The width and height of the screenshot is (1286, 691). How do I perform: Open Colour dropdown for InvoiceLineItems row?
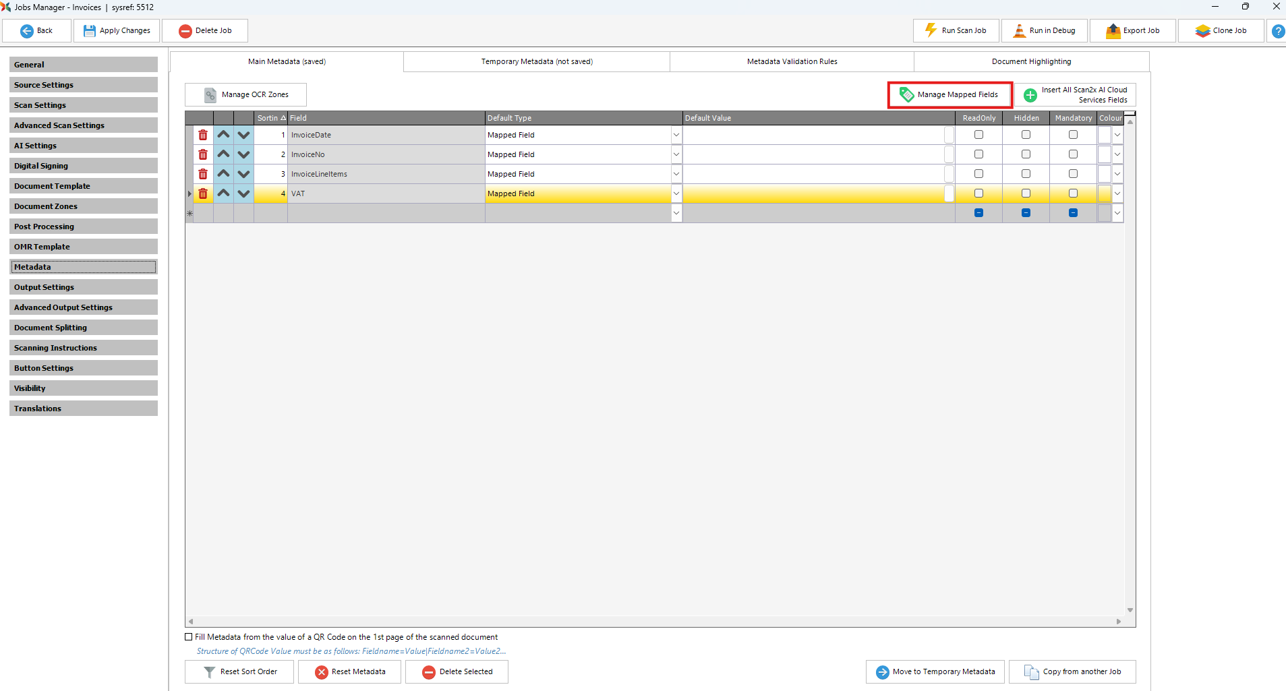click(x=1117, y=174)
